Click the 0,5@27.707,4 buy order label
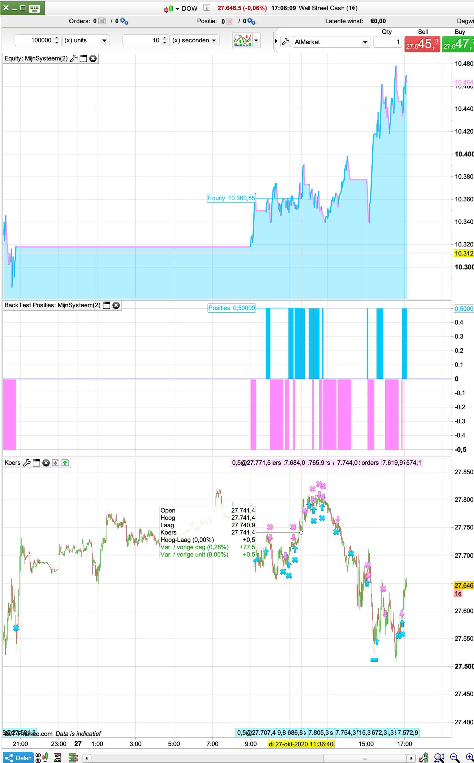The width and height of the screenshot is (474, 763). (256, 733)
